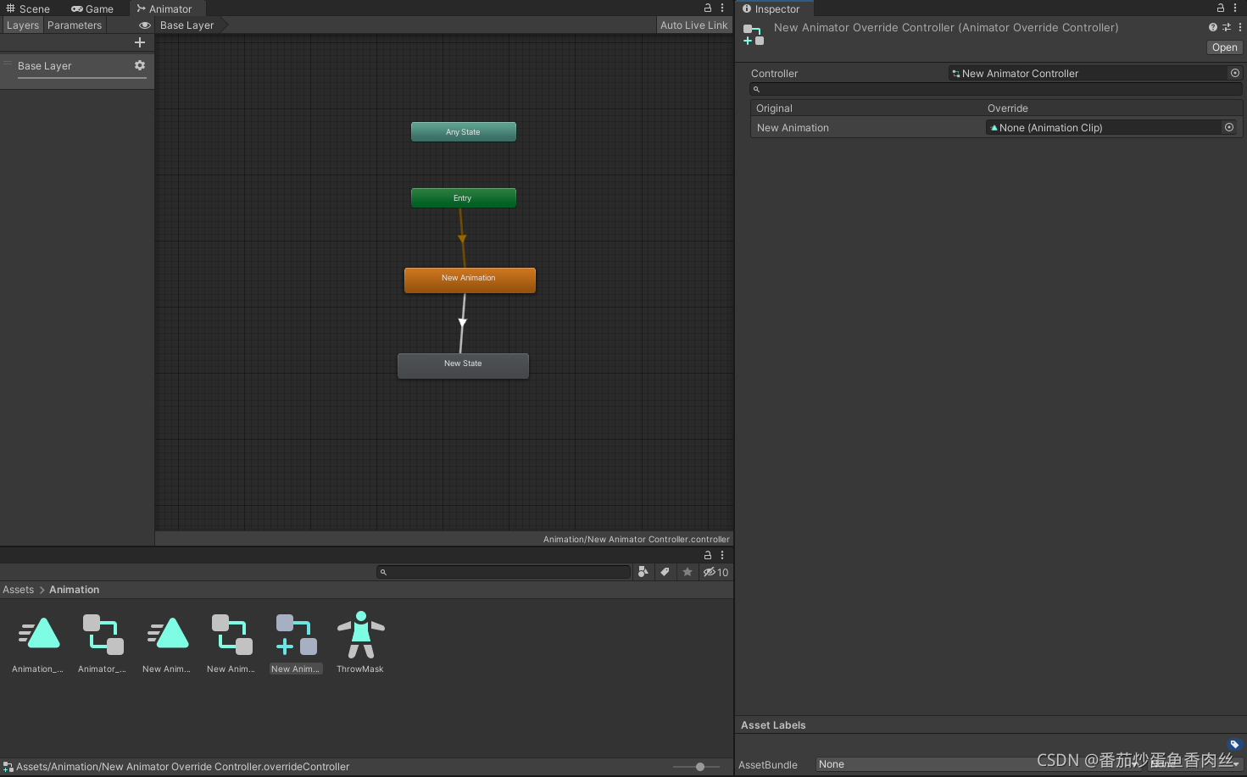Open override animation clip object picker
The image size is (1247, 777).
coord(1229,127)
